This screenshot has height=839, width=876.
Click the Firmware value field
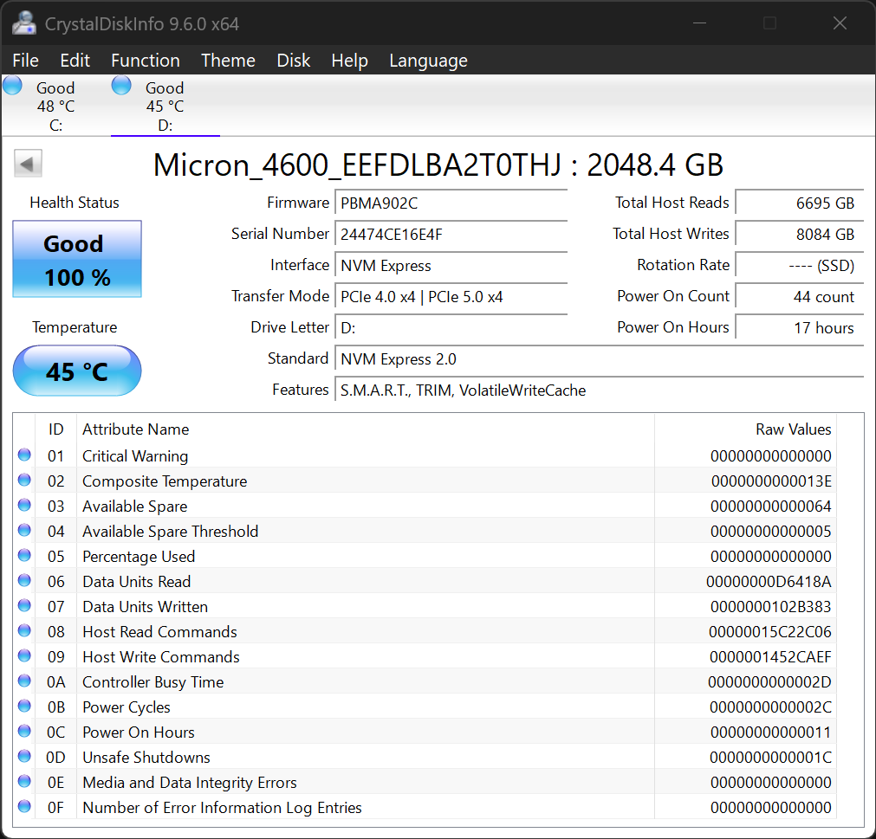[x=451, y=203]
